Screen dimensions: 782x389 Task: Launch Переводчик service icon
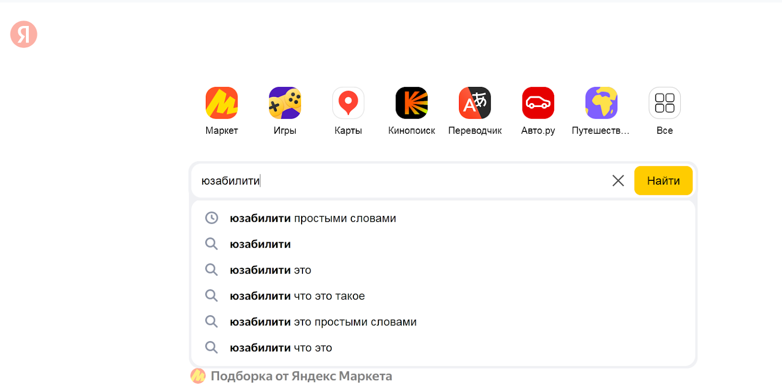click(x=474, y=103)
